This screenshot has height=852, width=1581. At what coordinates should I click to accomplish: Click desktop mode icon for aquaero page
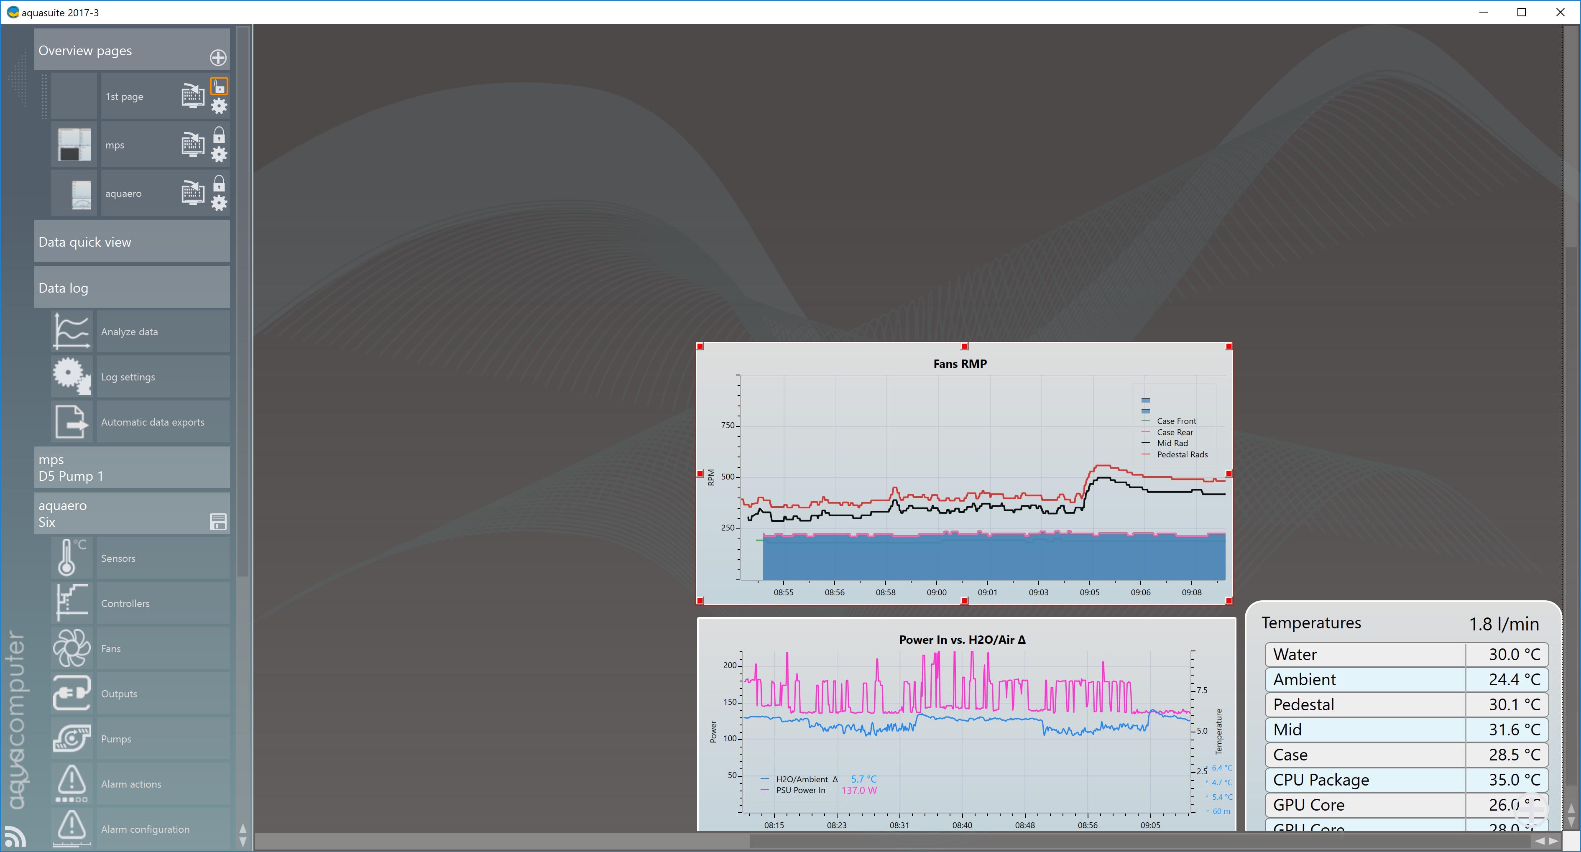(193, 193)
